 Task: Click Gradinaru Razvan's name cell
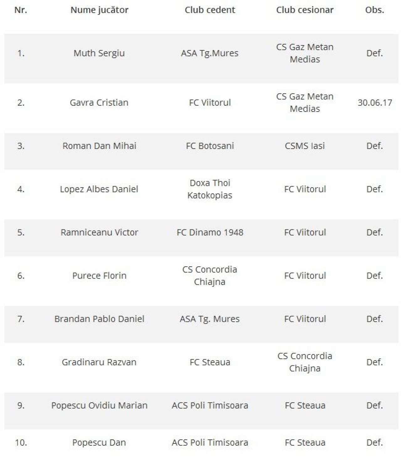(99, 362)
